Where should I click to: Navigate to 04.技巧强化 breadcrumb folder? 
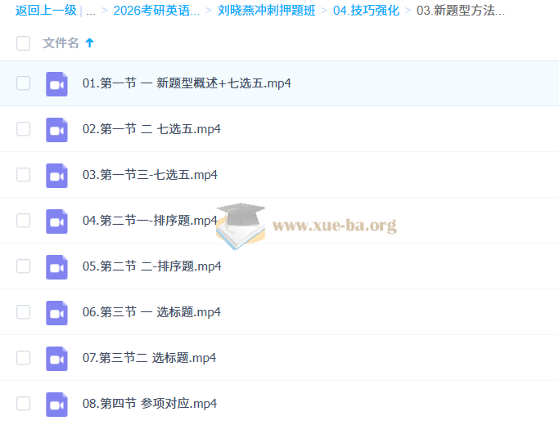coord(366,11)
